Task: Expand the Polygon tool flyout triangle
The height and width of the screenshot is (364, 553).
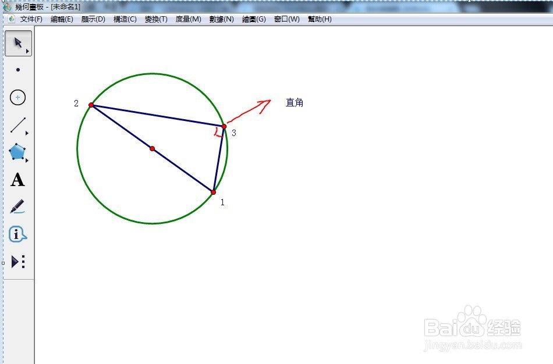Action: [27, 160]
